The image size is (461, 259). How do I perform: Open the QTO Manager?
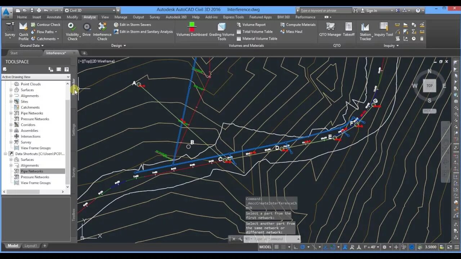pyautogui.click(x=330, y=29)
